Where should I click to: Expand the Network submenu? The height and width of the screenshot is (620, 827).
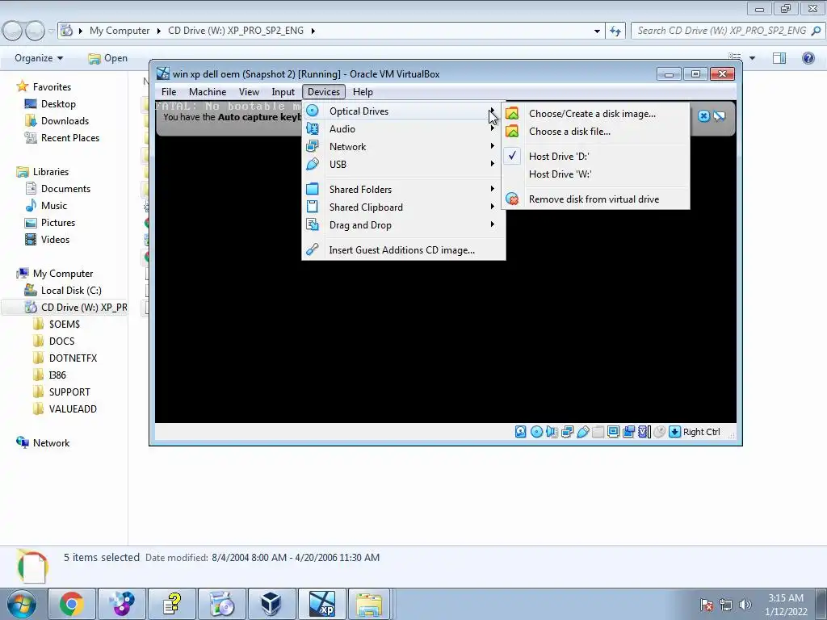pos(404,147)
